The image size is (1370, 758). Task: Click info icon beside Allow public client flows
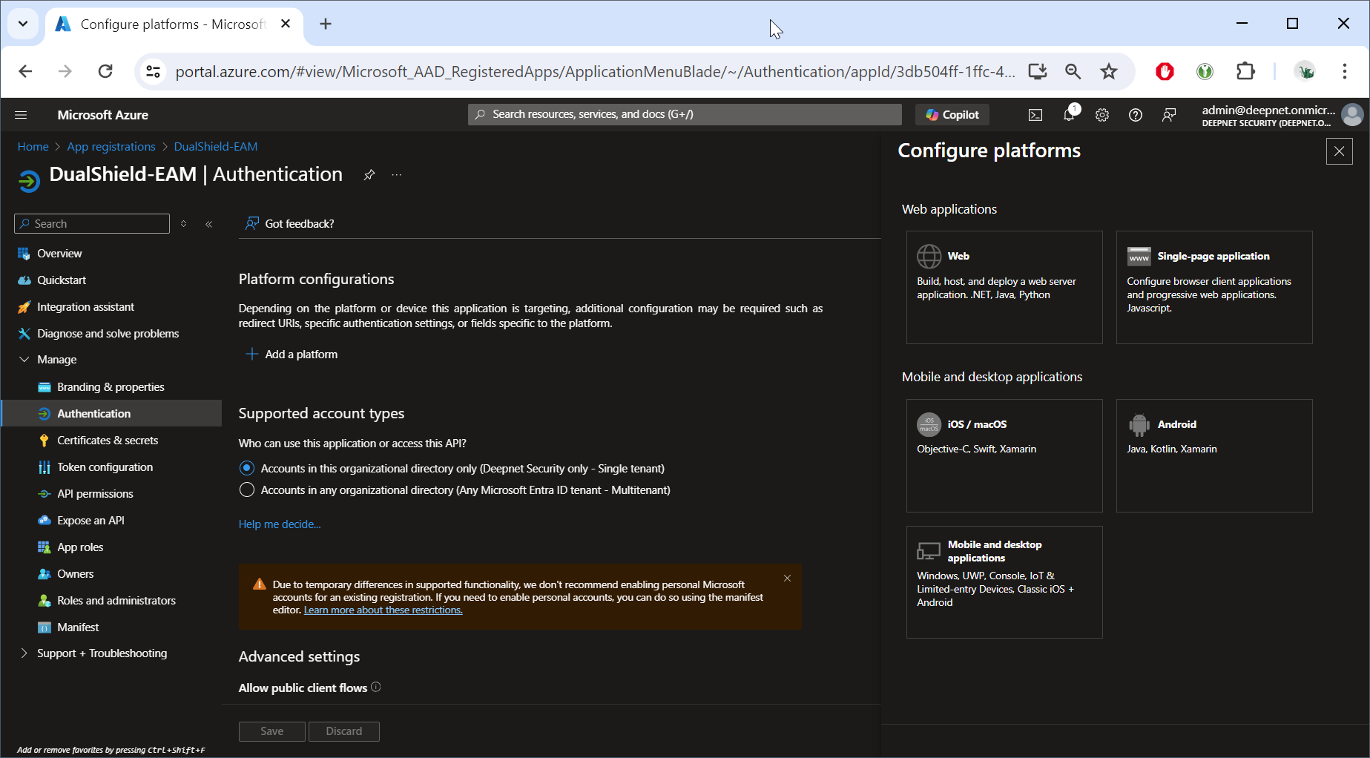(376, 687)
